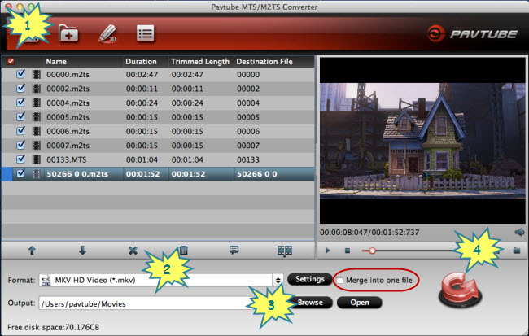The width and height of the screenshot is (529, 336).
Task: Start conversion with the red Convert button
Action: [461, 290]
